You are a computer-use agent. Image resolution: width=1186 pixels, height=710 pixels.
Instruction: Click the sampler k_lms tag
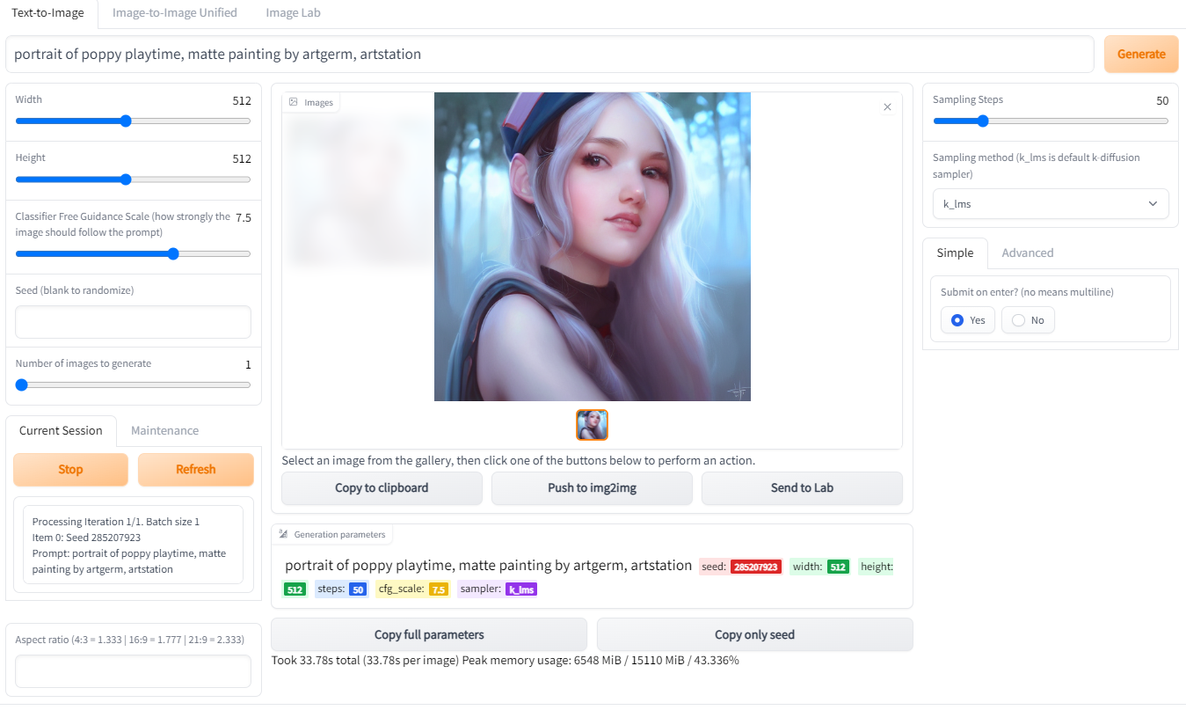pos(521,589)
